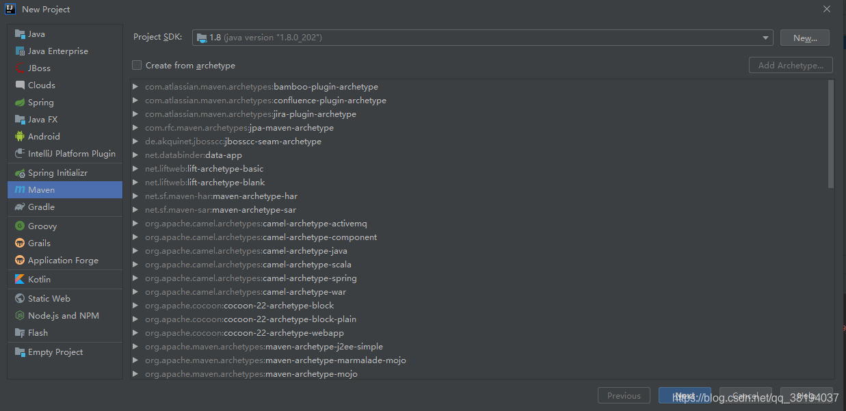Select cocoon-22-archetype-webapp row
Screen dimensions: 846x411
[x=479, y=333]
